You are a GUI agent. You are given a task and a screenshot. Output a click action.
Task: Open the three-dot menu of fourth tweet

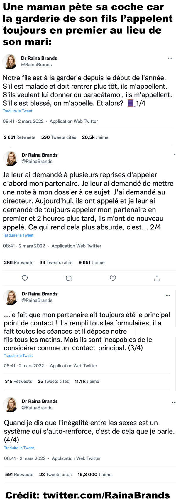(174, 402)
